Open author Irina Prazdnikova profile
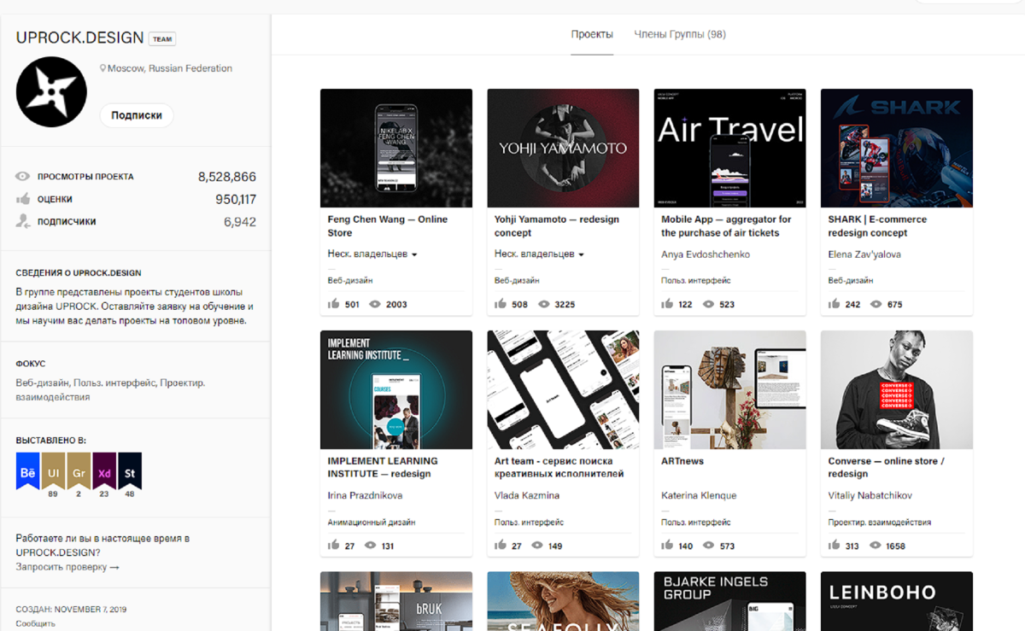The width and height of the screenshot is (1025, 631). pyautogui.click(x=365, y=495)
